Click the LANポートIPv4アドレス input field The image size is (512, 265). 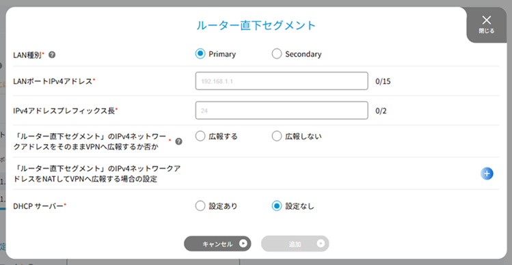tap(282, 81)
